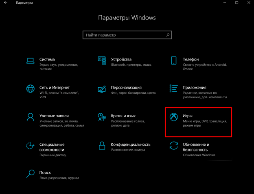Select the Учетные записи person icon
The height and width of the screenshot is (194, 254).
click(31, 117)
